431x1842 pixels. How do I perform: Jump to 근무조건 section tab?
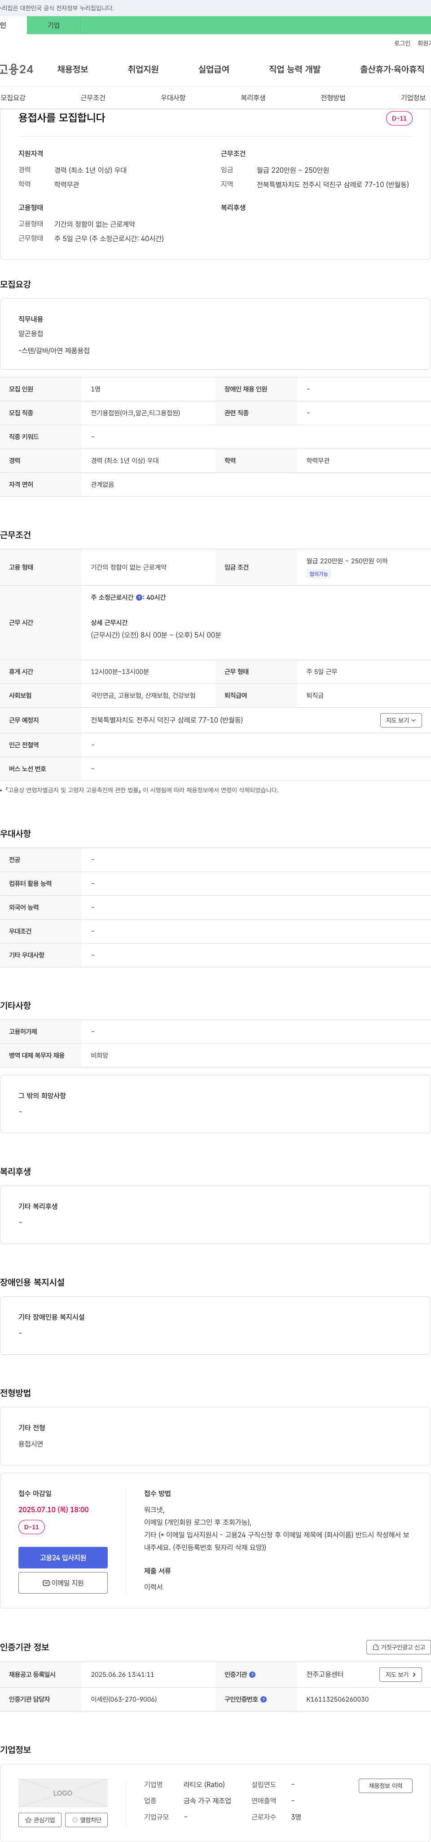pyautogui.click(x=93, y=98)
